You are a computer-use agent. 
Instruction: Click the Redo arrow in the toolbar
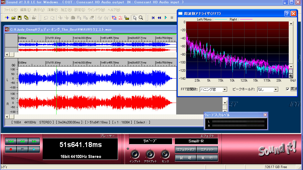[52, 18]
